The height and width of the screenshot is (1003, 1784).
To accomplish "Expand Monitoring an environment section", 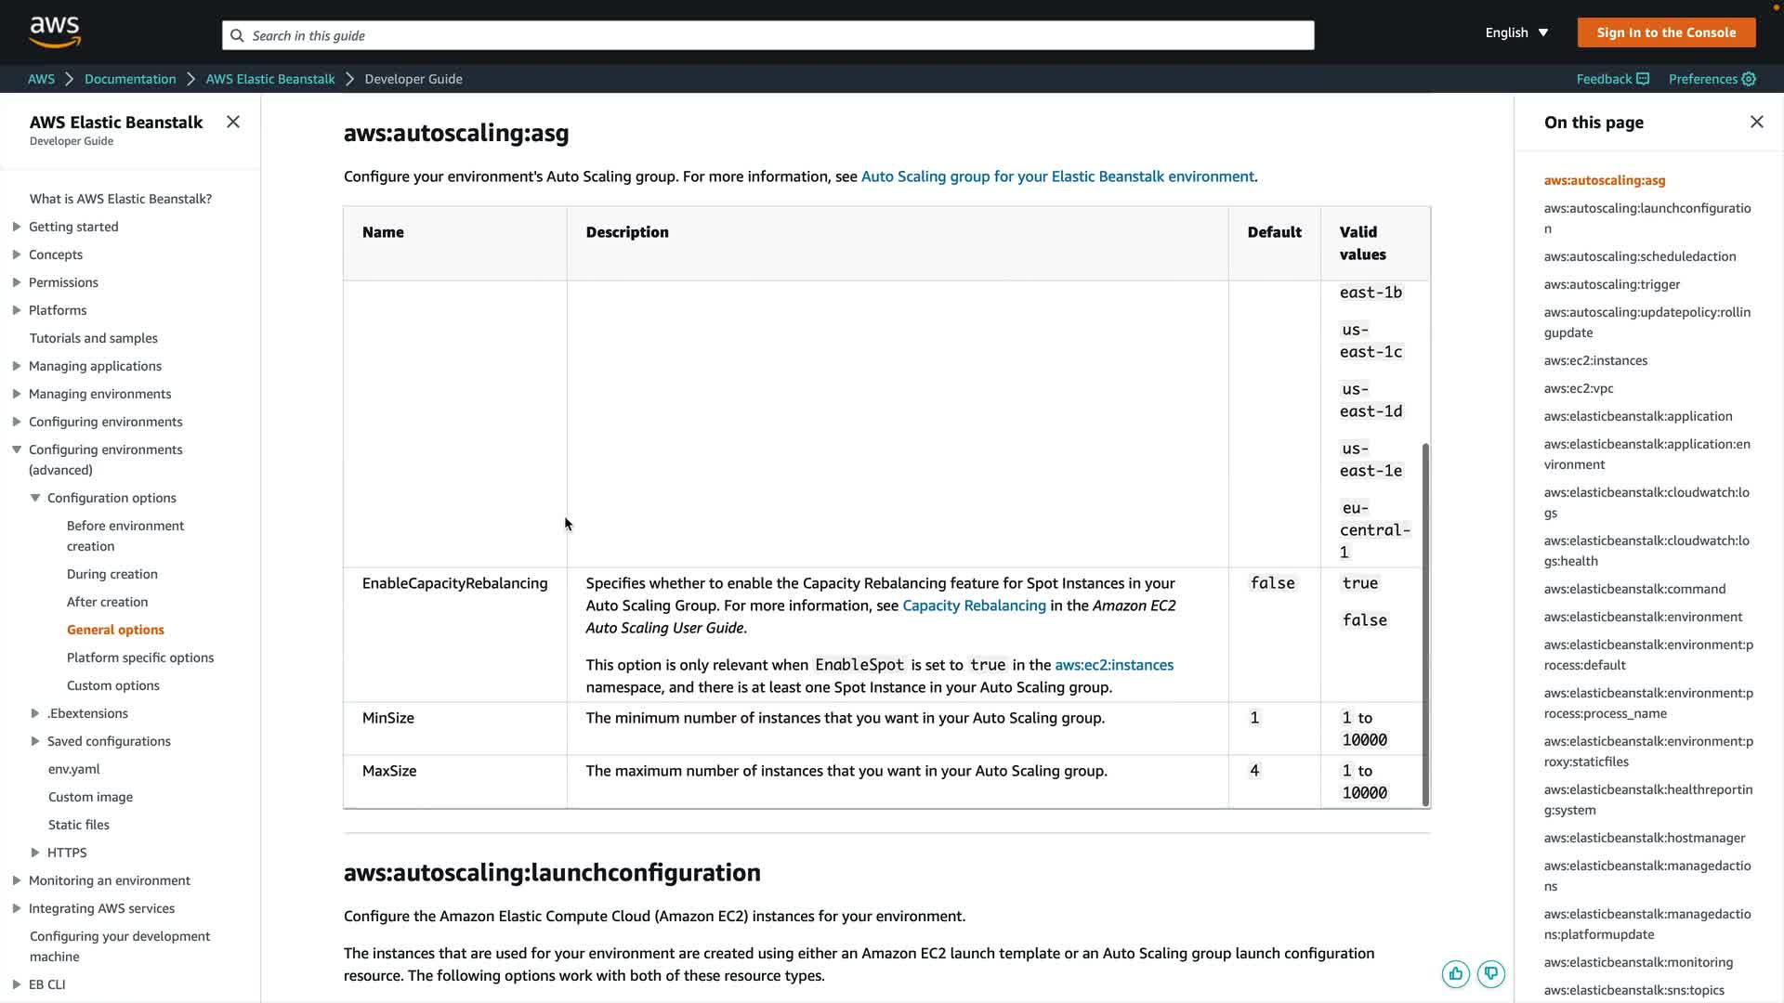I will tap(17, 880).
